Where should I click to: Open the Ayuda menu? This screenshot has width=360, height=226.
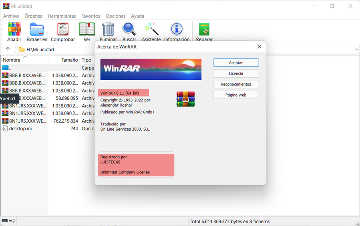point(137,16)
